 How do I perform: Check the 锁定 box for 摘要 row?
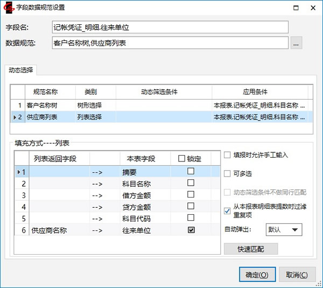(191, 171)
